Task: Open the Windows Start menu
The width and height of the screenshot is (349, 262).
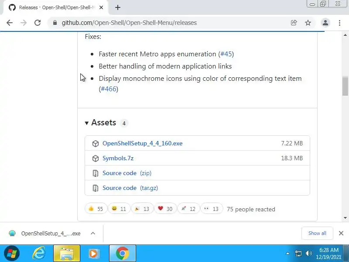Action: tap(12, 253)
